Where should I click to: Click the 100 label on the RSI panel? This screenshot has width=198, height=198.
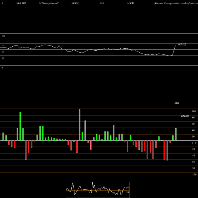[3, 36]
